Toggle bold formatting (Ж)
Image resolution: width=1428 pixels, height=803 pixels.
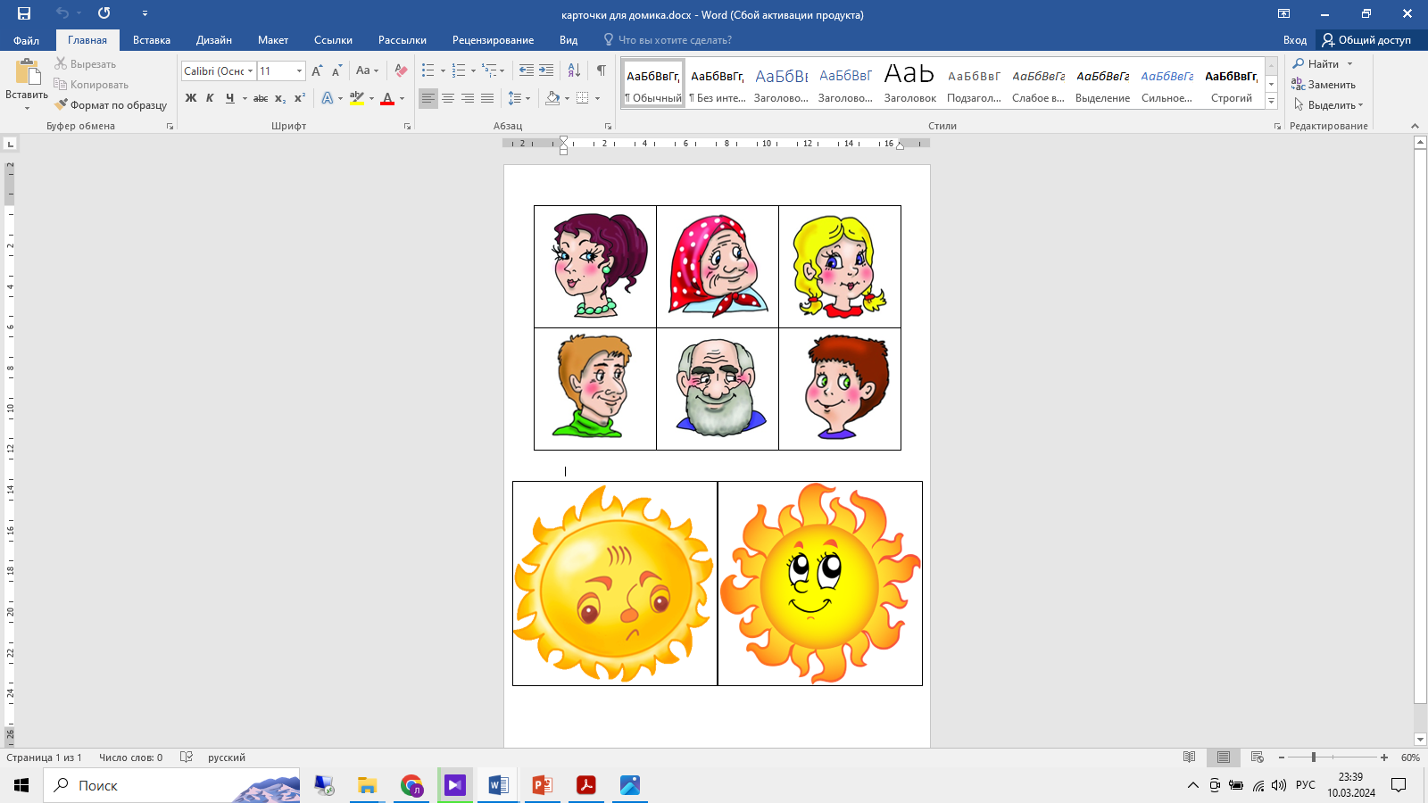click(x=190, y=98)
